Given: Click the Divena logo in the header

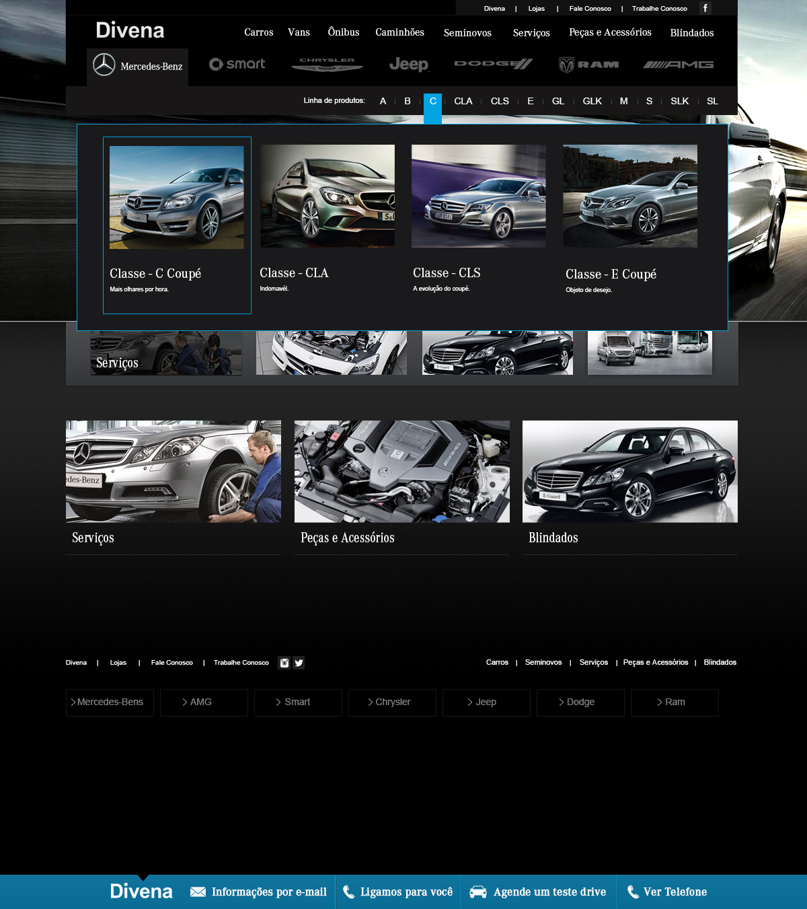Looking at the screenshot, I should coord(130,30).
